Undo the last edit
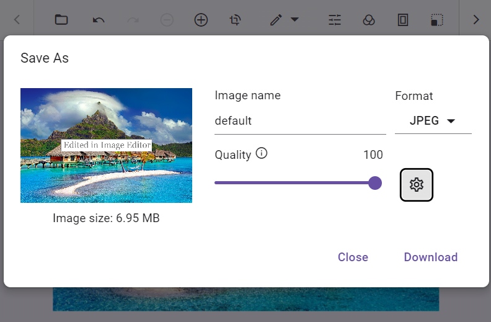Image resolution: width=491 pixels, height=322 pixels. click(99, 20)
